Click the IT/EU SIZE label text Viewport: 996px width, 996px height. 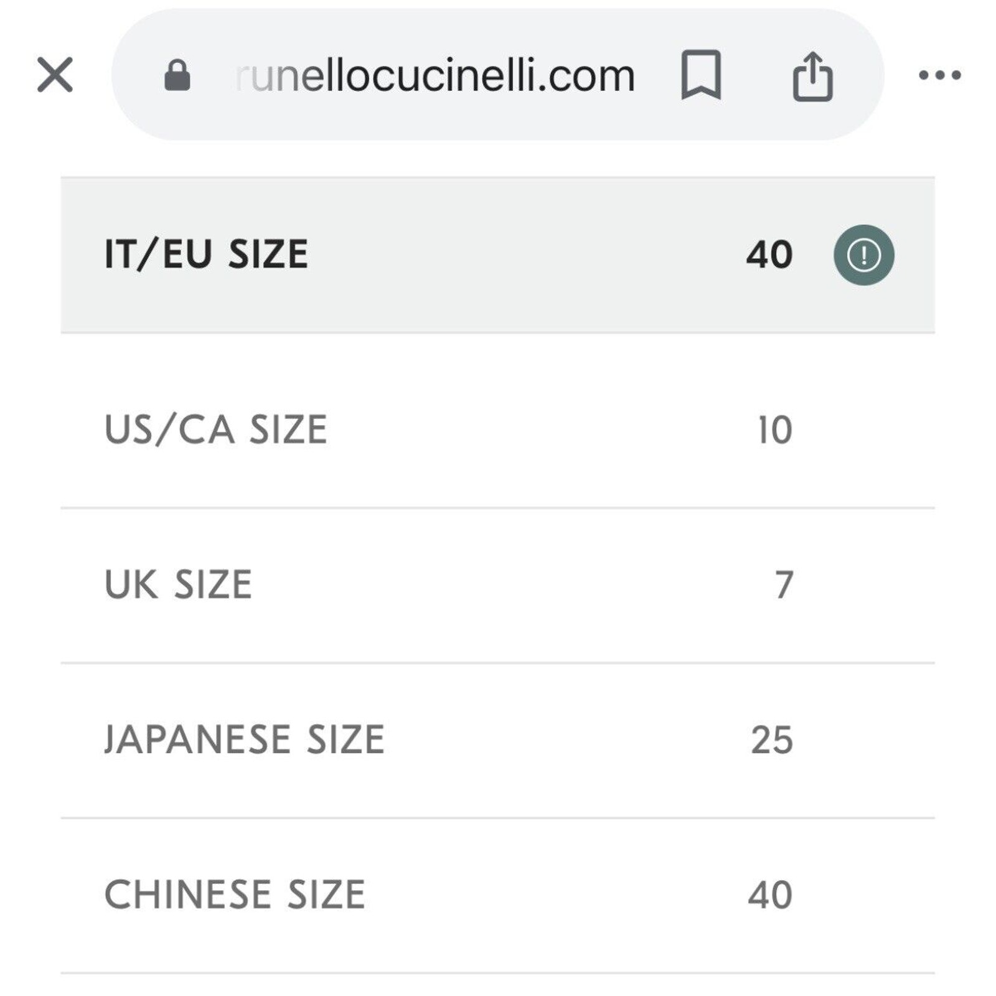(x=206, y=255)
